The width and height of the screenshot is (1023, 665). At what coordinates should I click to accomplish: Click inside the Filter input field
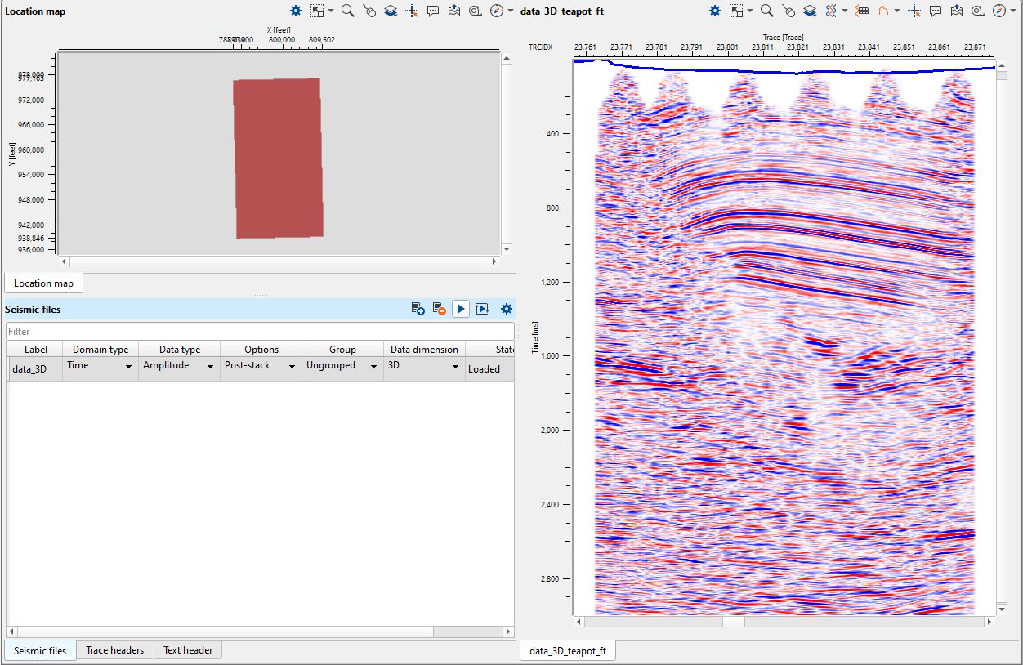[x=245, y=332]
